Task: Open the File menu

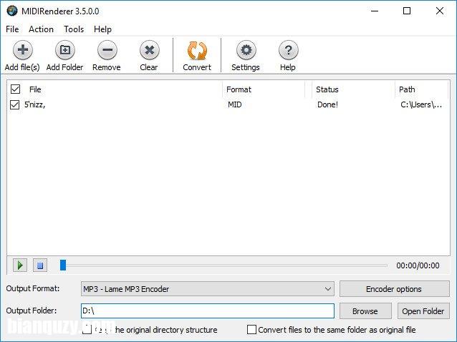Action: 12,29
